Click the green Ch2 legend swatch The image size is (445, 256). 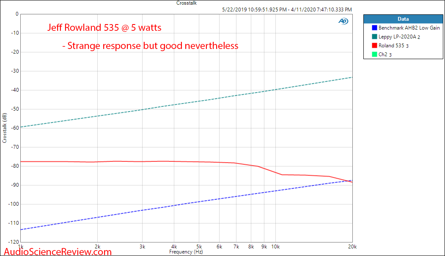coord(374,54)
